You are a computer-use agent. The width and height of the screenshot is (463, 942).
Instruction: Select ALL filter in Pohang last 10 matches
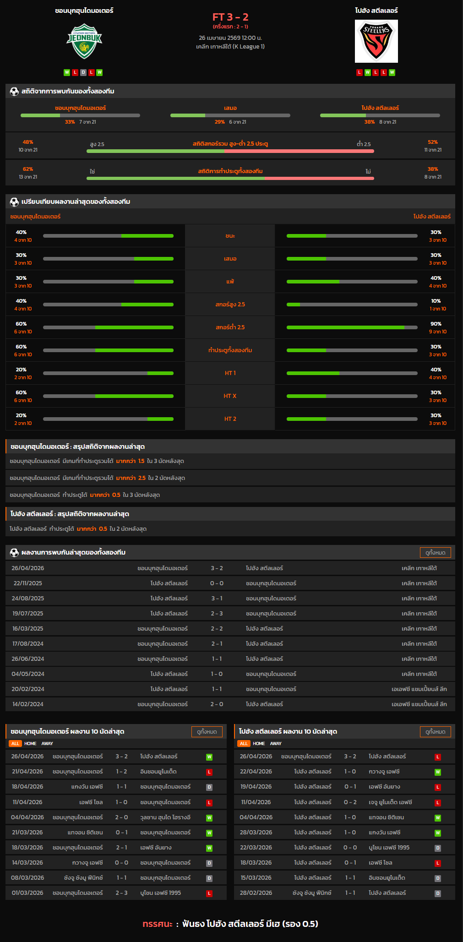[x=244, y=744]
